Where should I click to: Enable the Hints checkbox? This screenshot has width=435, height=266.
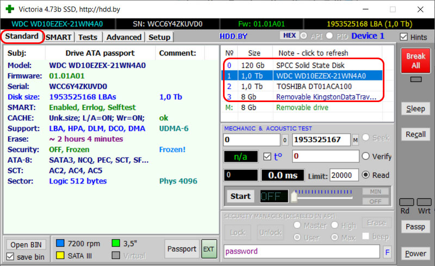(x=403, y=37)
